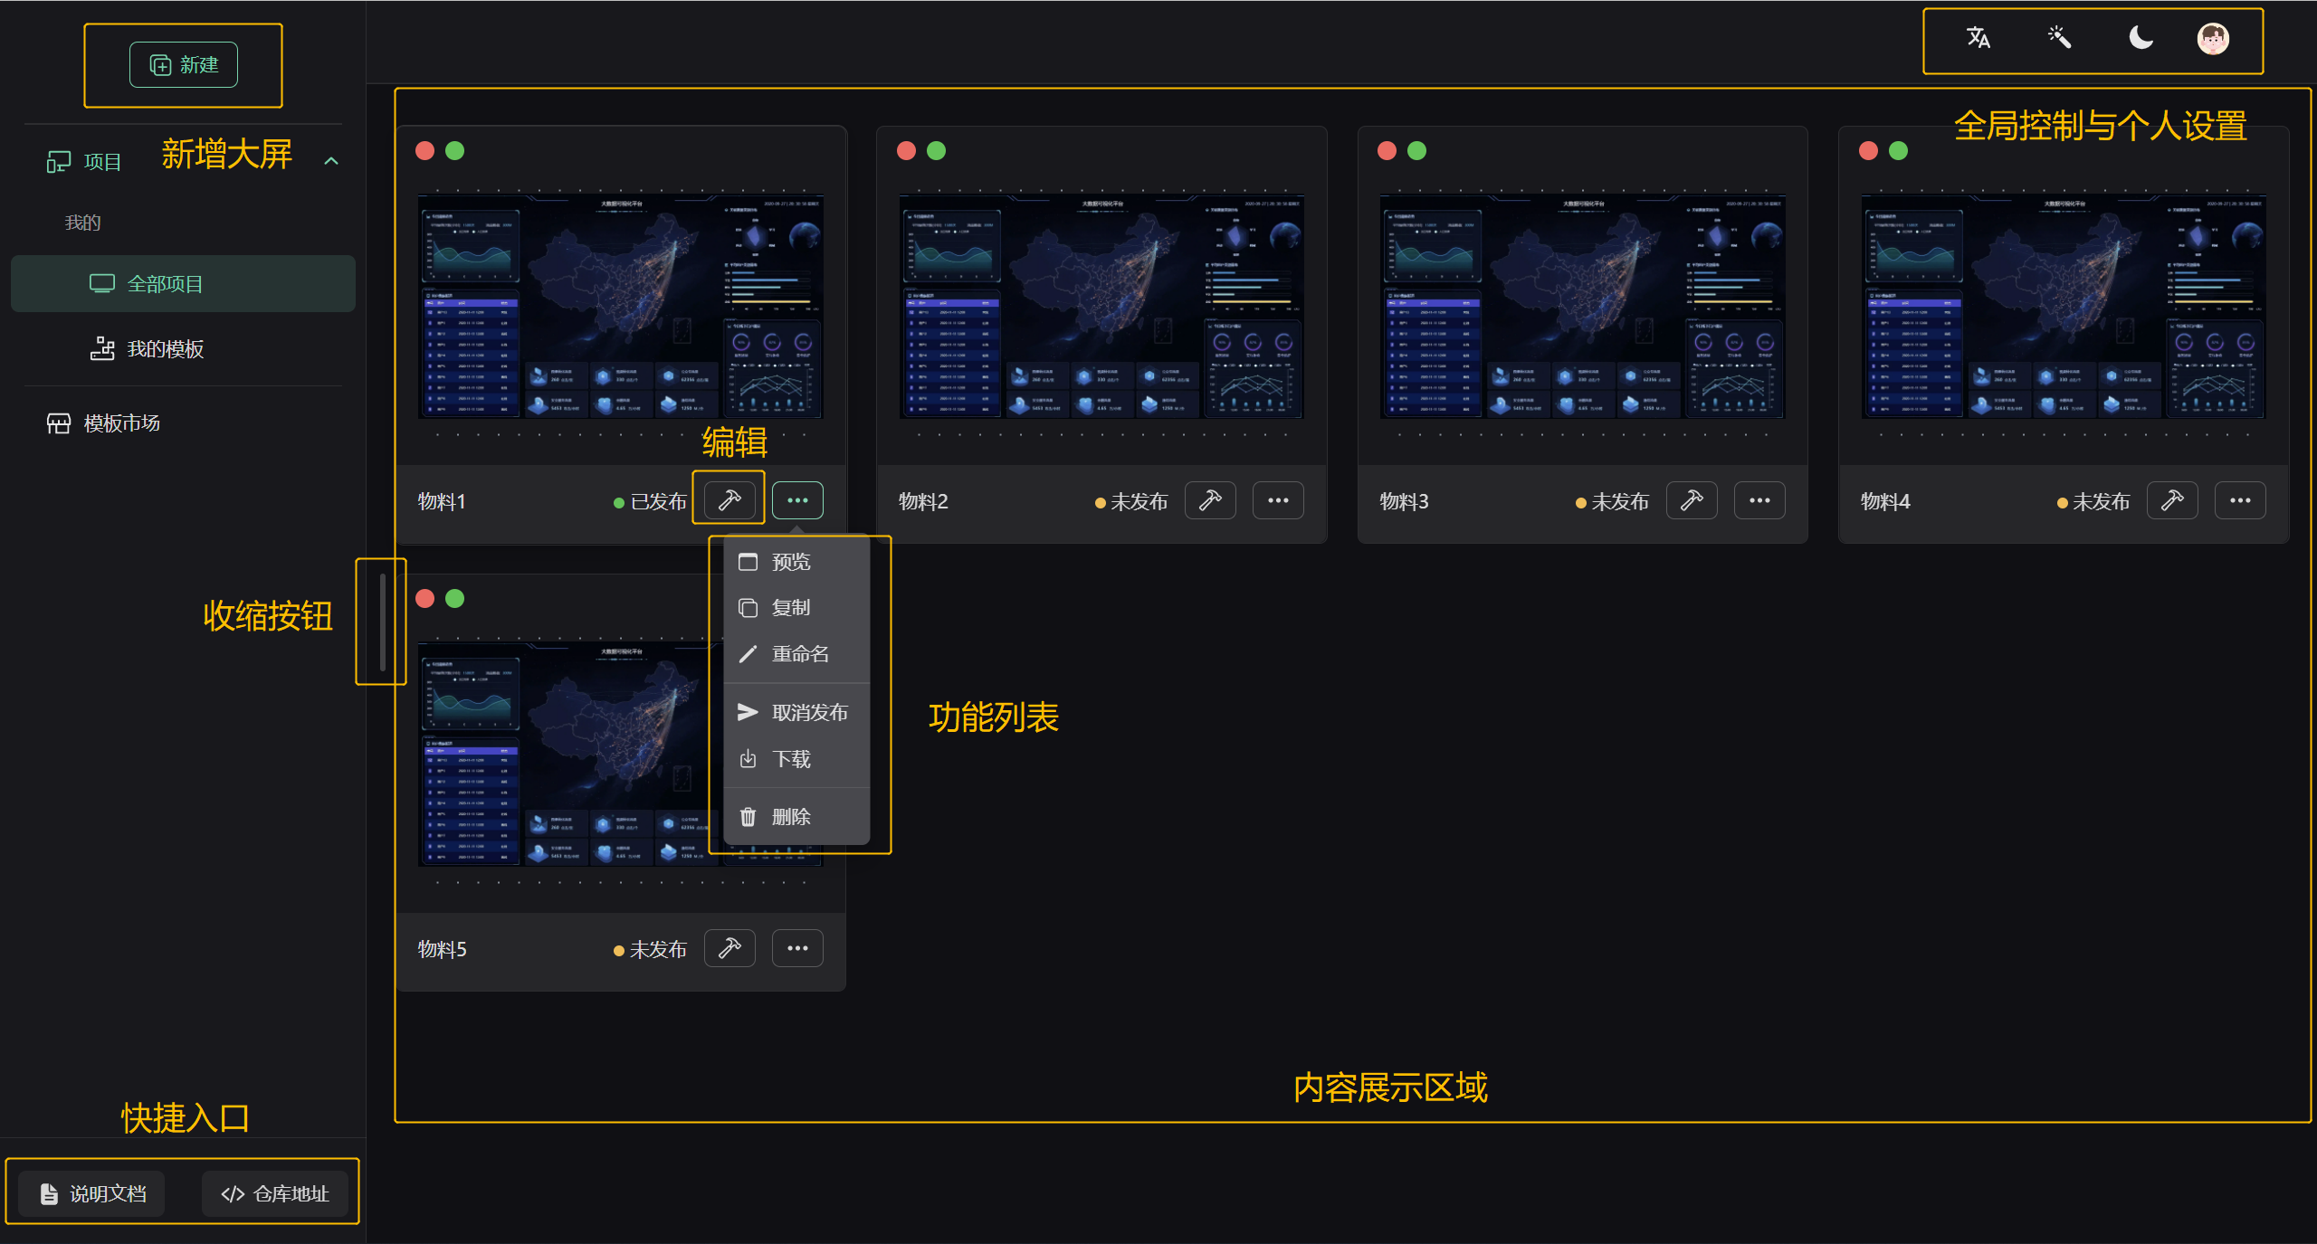2317x1244 pixels.
Task: Open more options for 物料3
Action: pos(1759,500)
